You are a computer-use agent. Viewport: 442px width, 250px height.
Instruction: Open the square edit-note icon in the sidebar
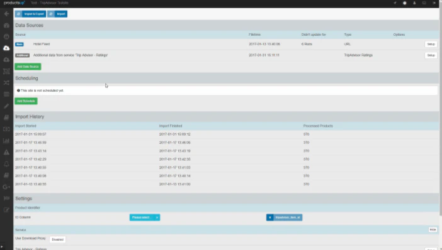(6, 210)
